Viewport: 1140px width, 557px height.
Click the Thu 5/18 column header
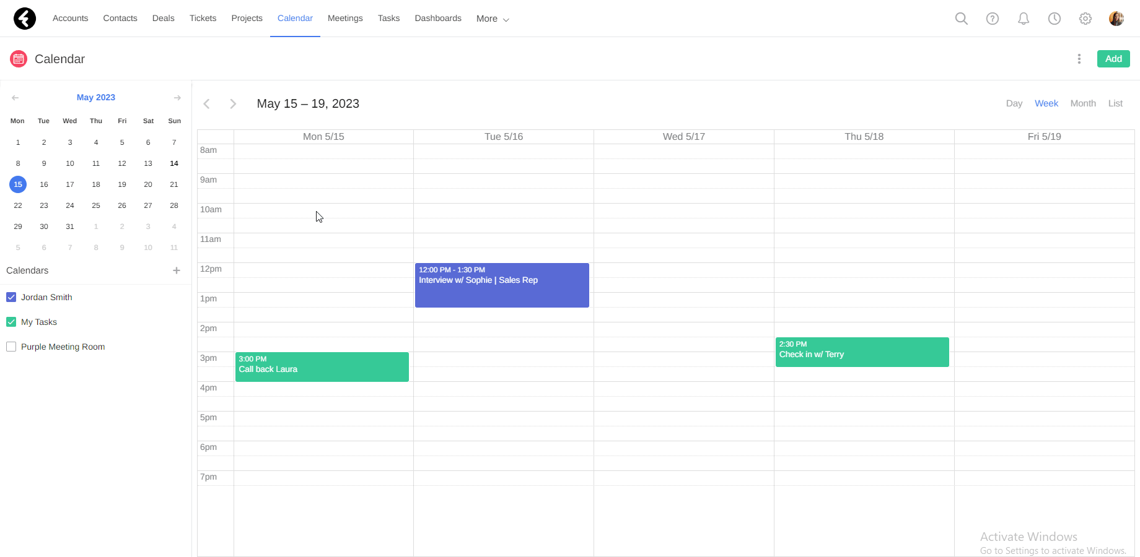point(864,137)
